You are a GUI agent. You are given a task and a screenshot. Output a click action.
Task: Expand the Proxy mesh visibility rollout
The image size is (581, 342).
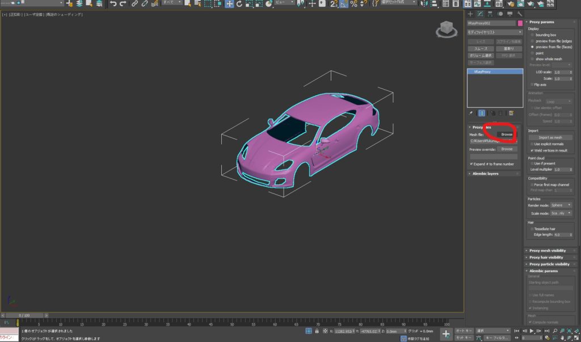tap(547, 250)
